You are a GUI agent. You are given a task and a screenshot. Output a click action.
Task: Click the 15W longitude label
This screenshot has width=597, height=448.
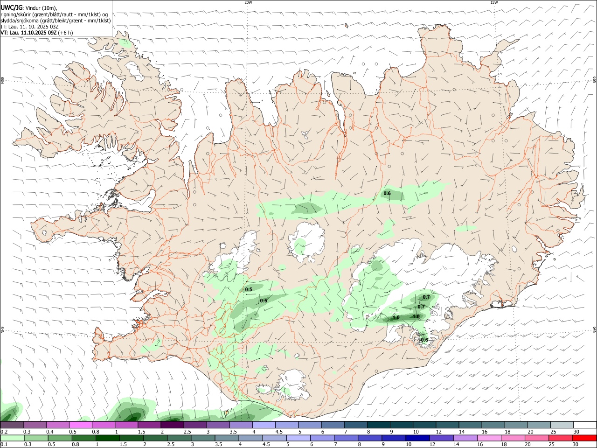click(494, 2)
